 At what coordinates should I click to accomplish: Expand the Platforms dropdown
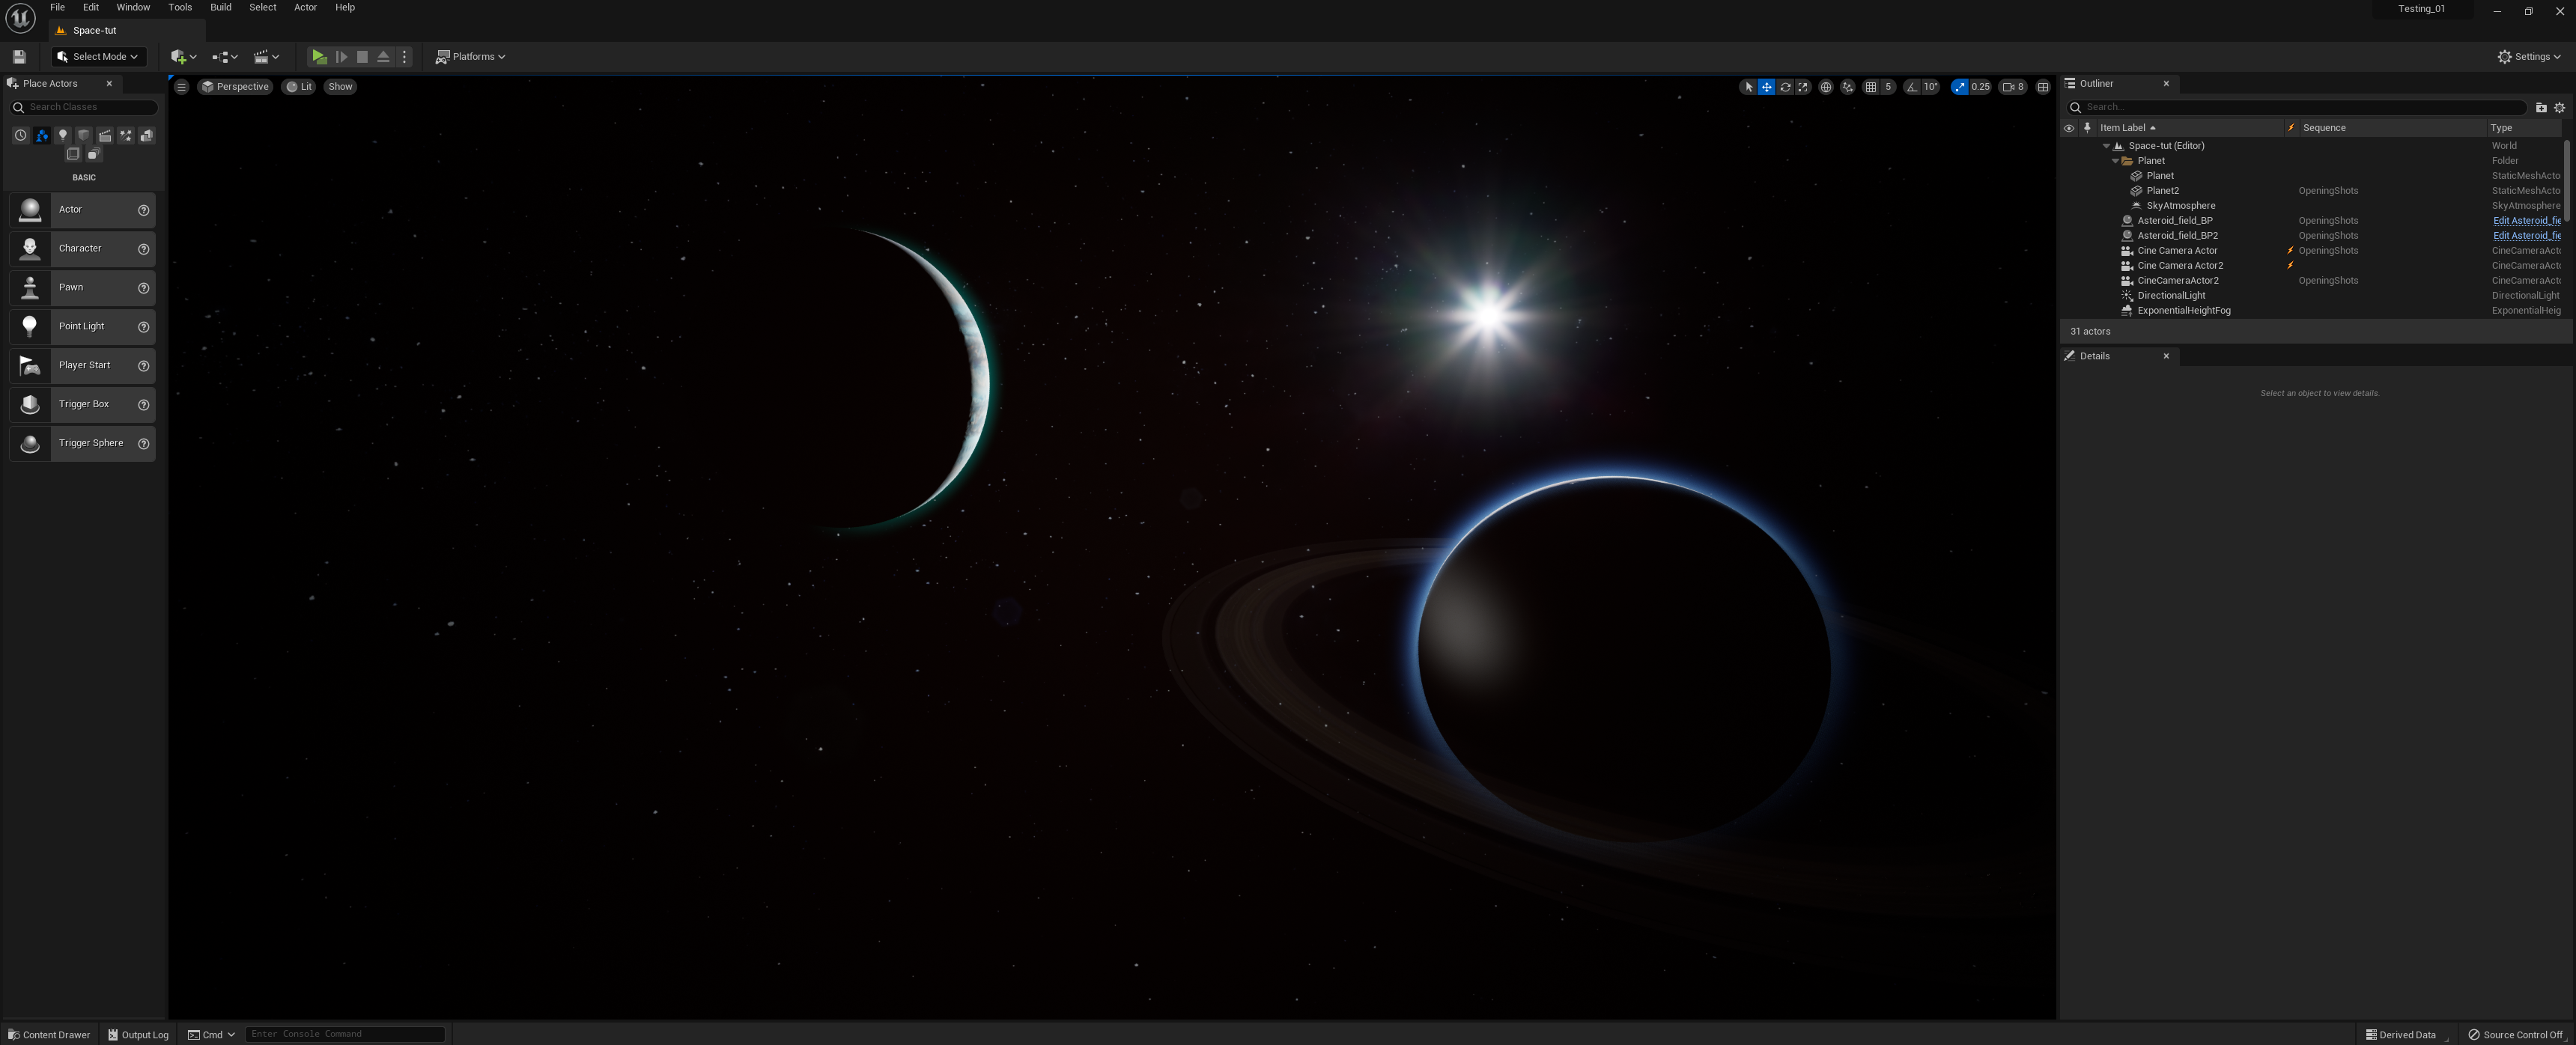471,57
